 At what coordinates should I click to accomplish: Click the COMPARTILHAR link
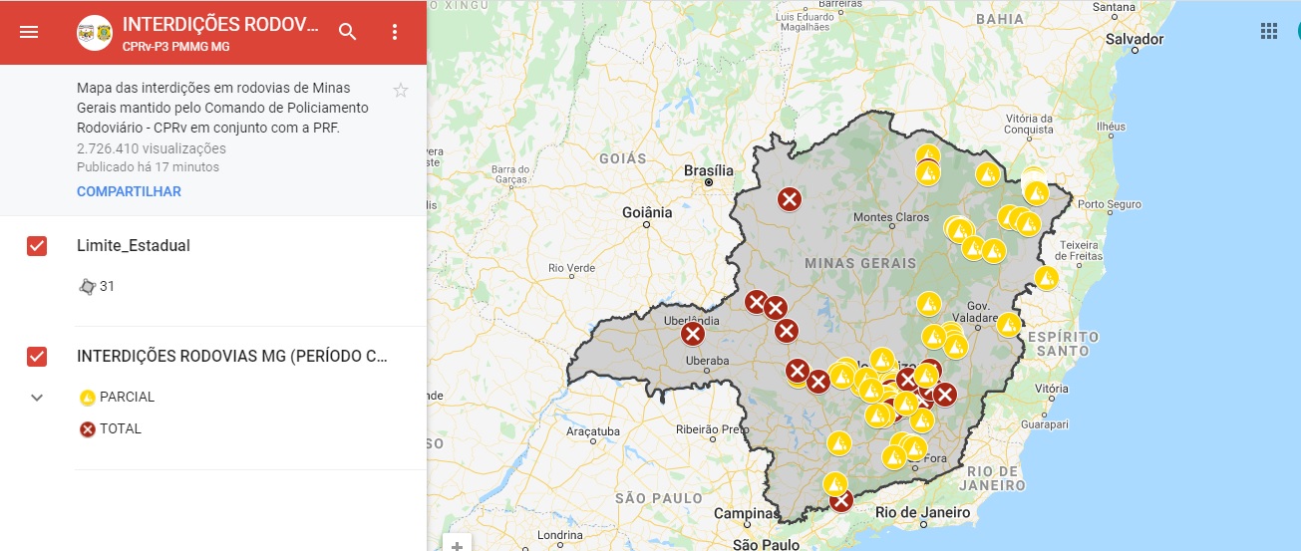(129, 191)
